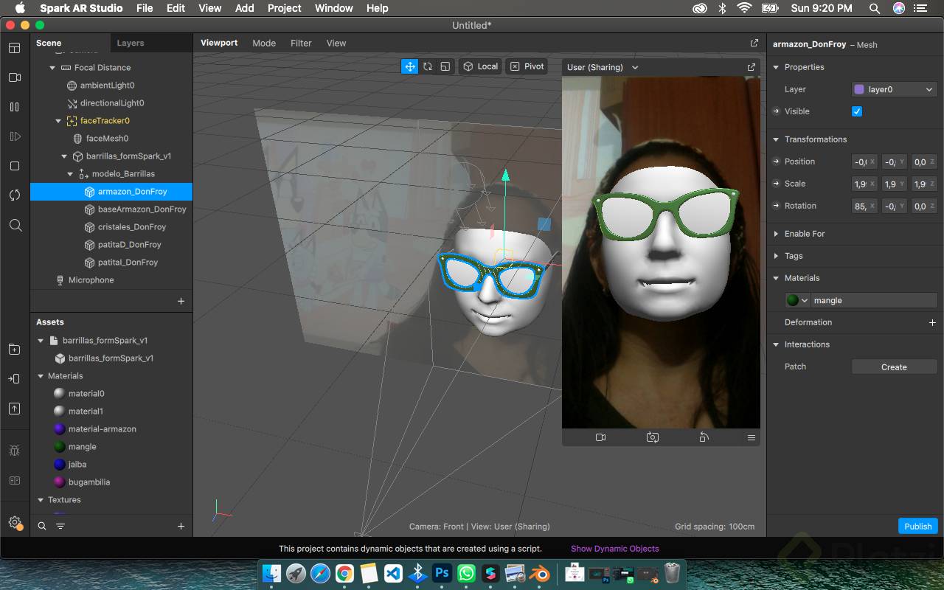944x590 pixels.
Task: Click the Create patch button
Action: pyautogui.click(x=894, y=367)
